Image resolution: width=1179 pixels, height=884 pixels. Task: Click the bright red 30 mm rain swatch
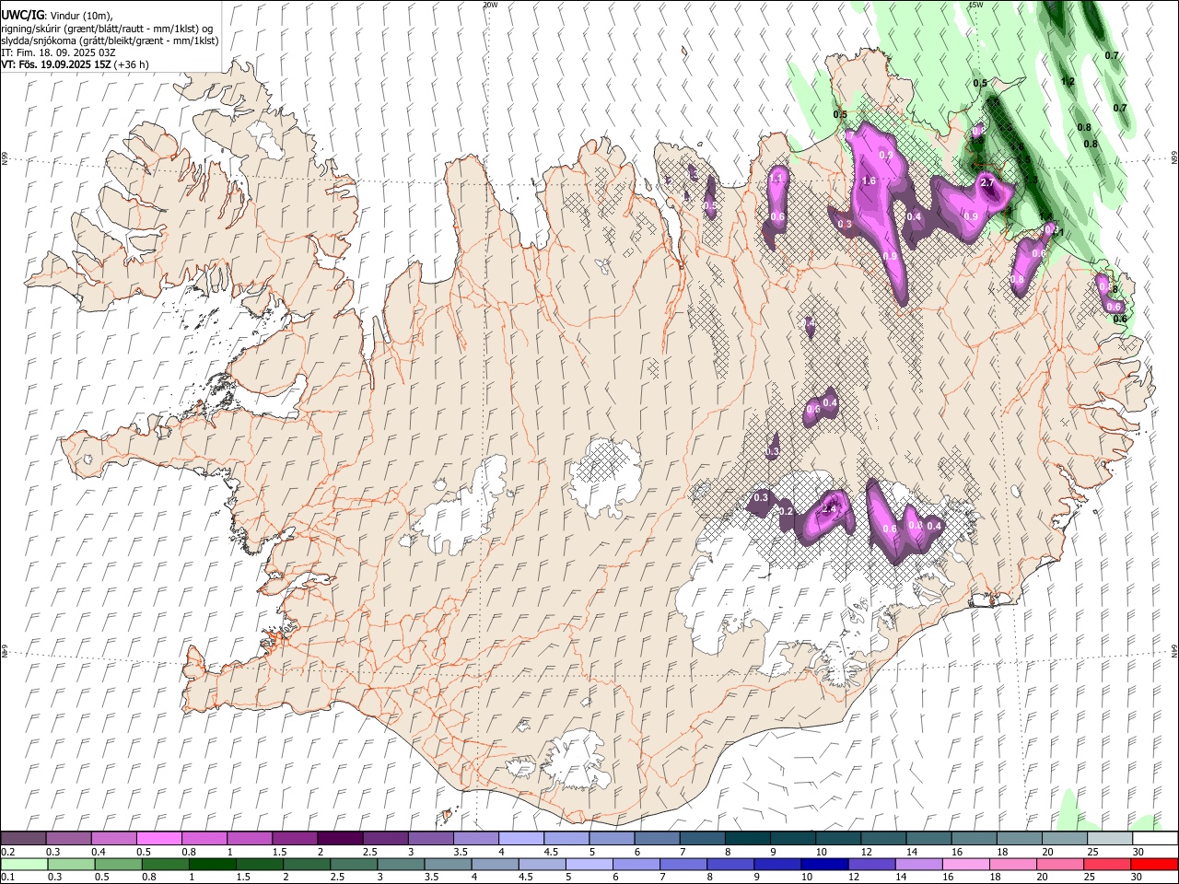click(1154, 864)
